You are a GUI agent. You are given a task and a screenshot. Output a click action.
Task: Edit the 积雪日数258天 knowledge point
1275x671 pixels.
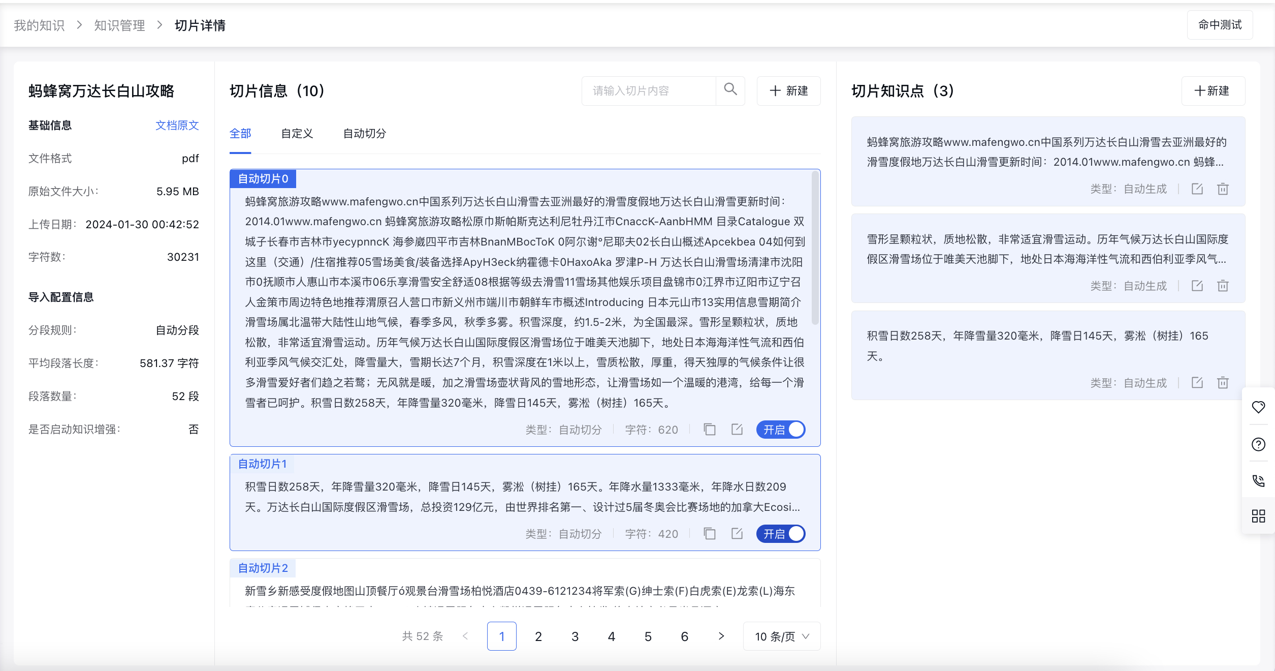coord(1197,383)
